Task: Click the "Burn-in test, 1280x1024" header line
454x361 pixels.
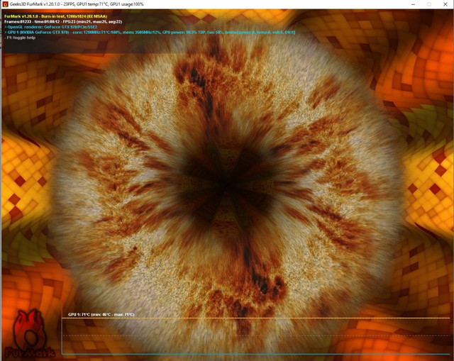Action: (55, 16)
